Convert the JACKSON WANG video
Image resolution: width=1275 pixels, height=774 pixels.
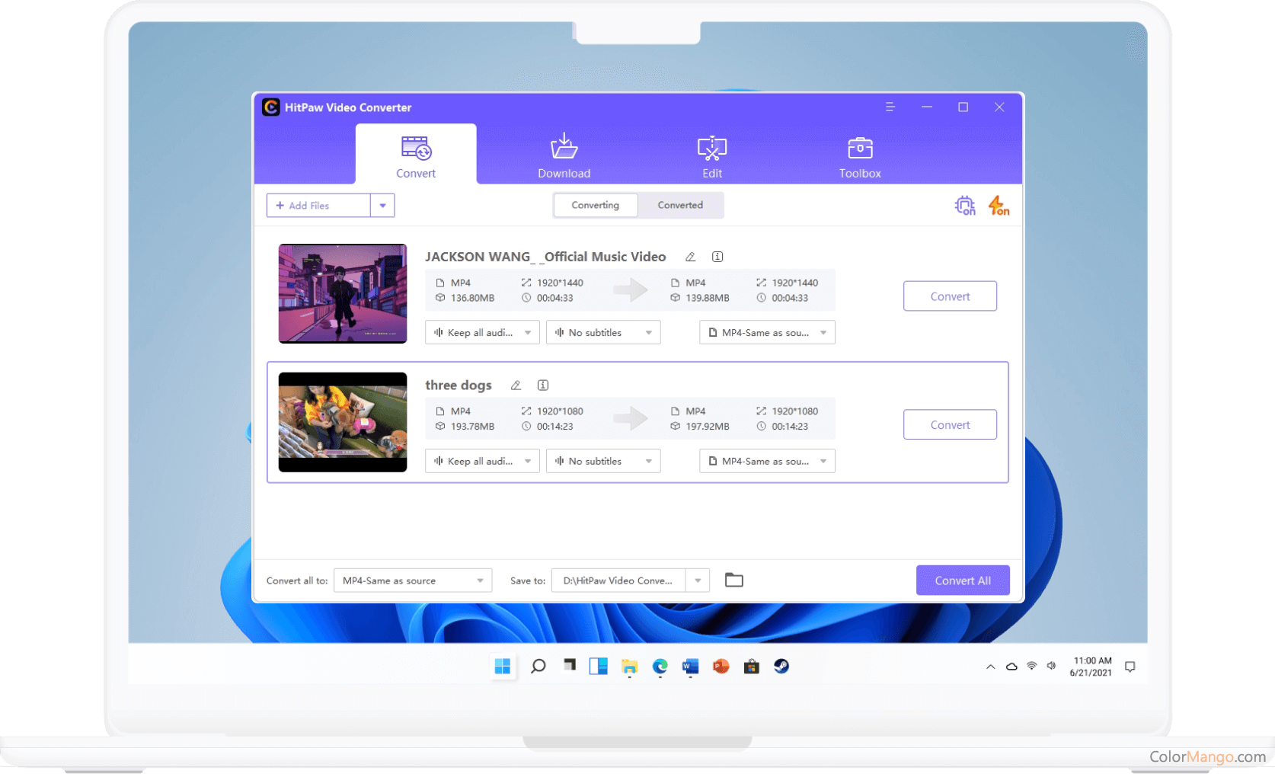tap(950, 296)
